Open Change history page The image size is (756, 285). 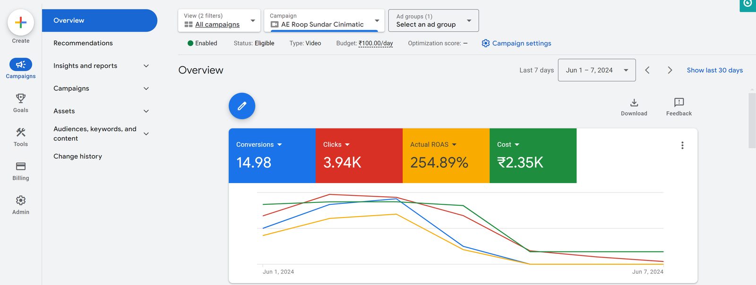[77, 156]
